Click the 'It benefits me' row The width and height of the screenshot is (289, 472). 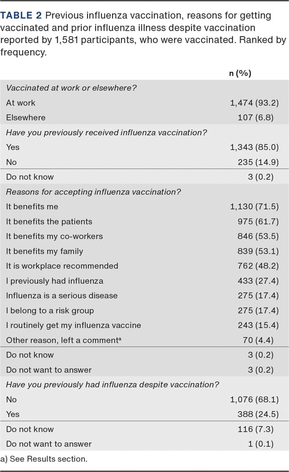pyautogui.click(x=32, y=206)
